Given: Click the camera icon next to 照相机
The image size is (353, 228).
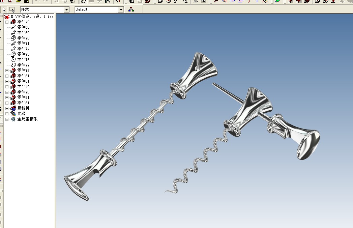Looking at the screenshot, I should tap(13, 108).
